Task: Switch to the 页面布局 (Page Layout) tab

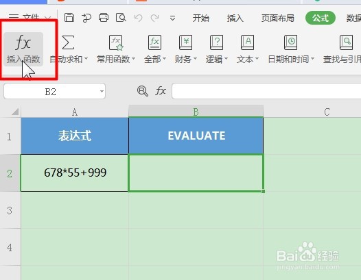Action: pos(278,18)
